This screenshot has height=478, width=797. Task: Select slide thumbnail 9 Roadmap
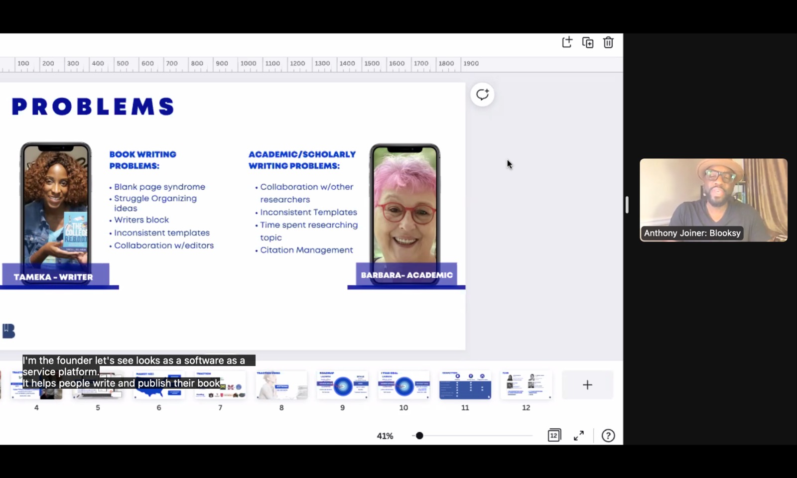point(343,385)
